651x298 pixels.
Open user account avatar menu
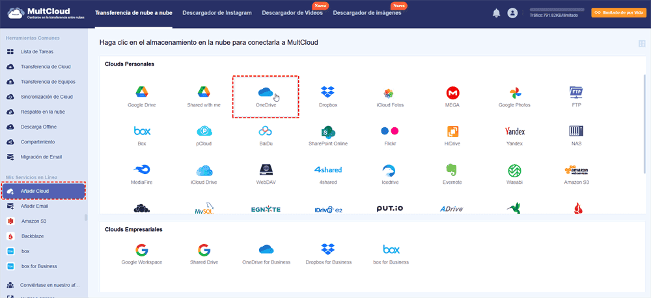click(512, 13)
